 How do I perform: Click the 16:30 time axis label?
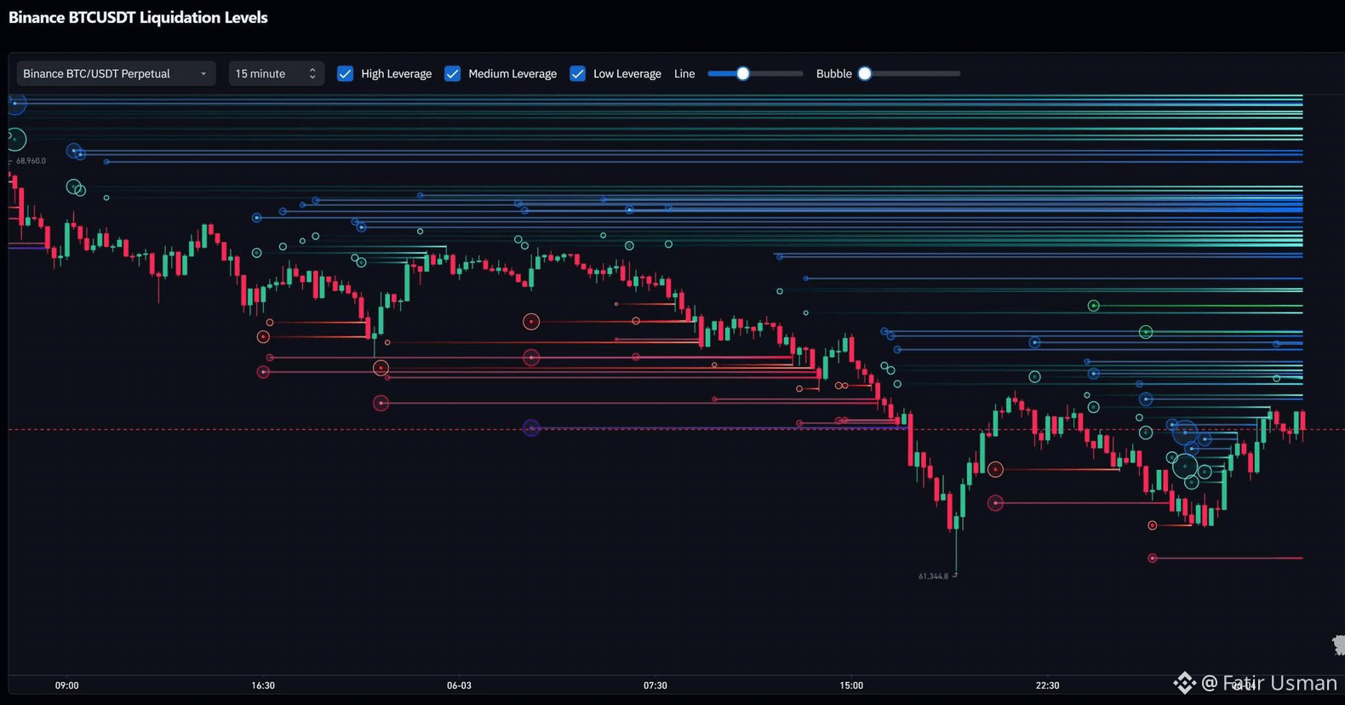point(263,685)
